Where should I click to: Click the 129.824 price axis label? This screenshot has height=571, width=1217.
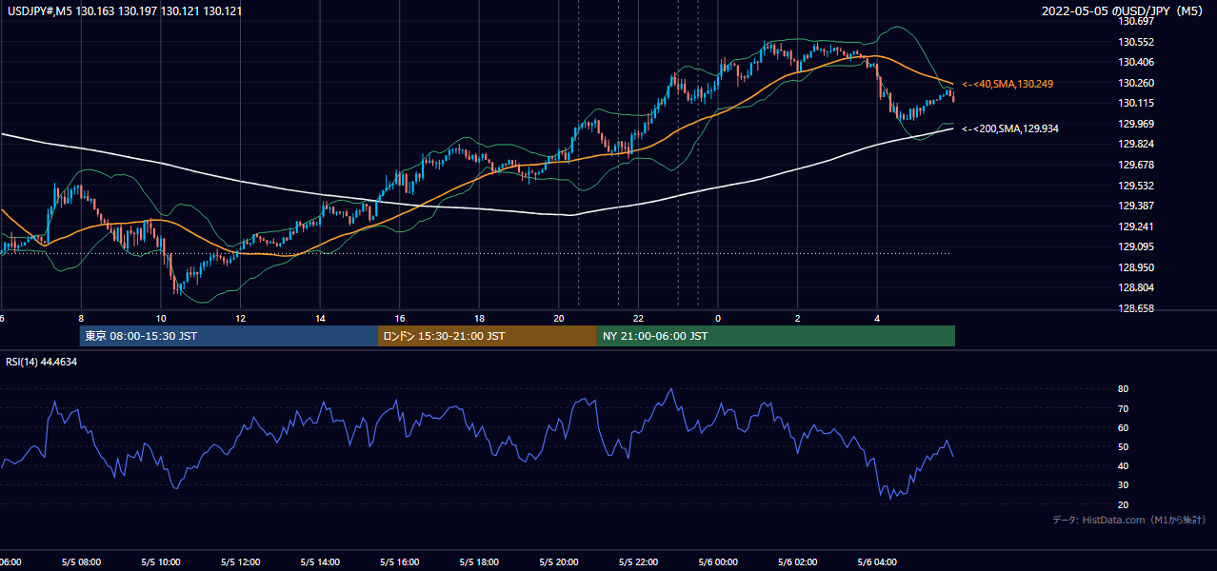[1136, 144]
